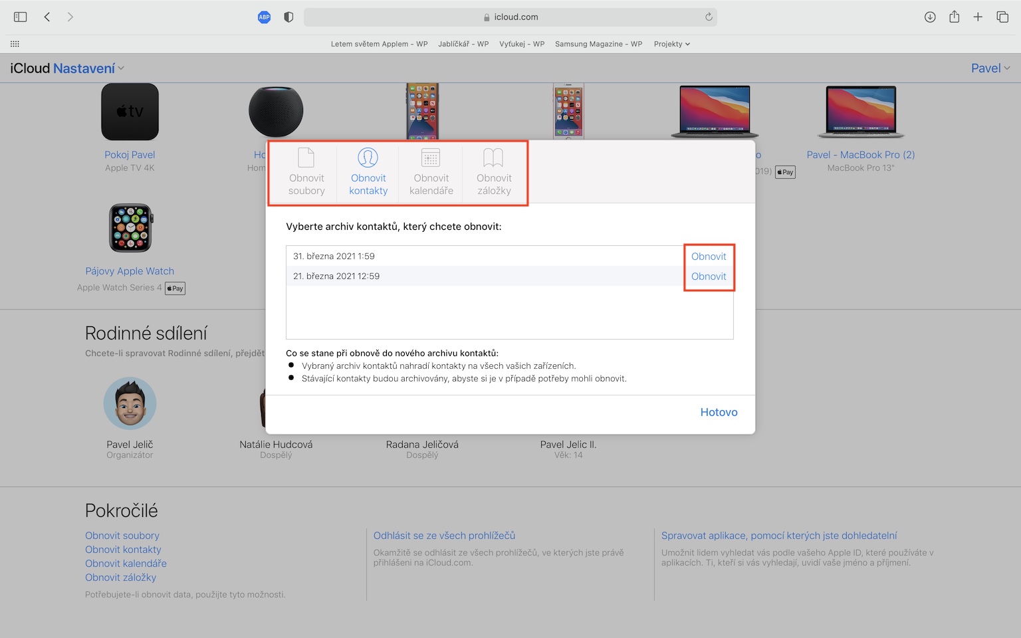Expand the Projekty bookmarks folder
The width and height of the screenshot is (1021, 638).
coord(671,44)
